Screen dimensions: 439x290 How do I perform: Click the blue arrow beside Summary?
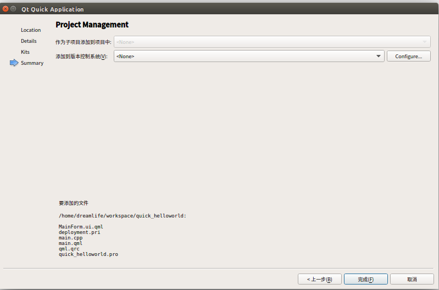click(x=14, y=63)
